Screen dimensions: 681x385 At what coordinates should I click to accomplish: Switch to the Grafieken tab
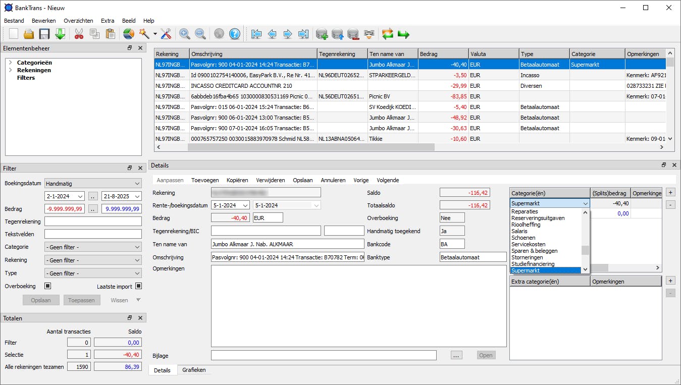(x=194, y=370)
